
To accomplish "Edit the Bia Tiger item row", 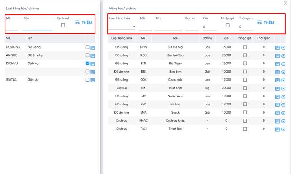I will point(277,64).
